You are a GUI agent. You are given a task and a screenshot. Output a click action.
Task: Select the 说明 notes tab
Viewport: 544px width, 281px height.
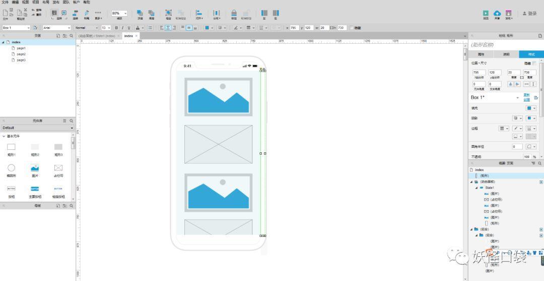[x=506, y=54]
